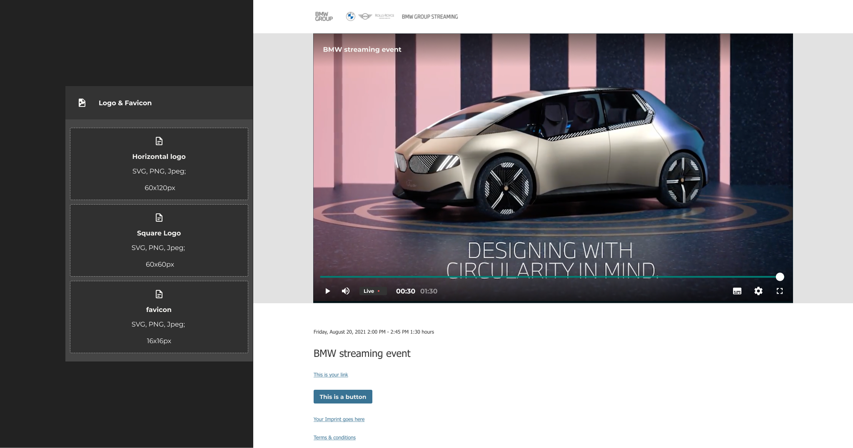Screen dimensions: 853x448
Task: Click the Square Logo file icon
Action: [x=159, y=218]
